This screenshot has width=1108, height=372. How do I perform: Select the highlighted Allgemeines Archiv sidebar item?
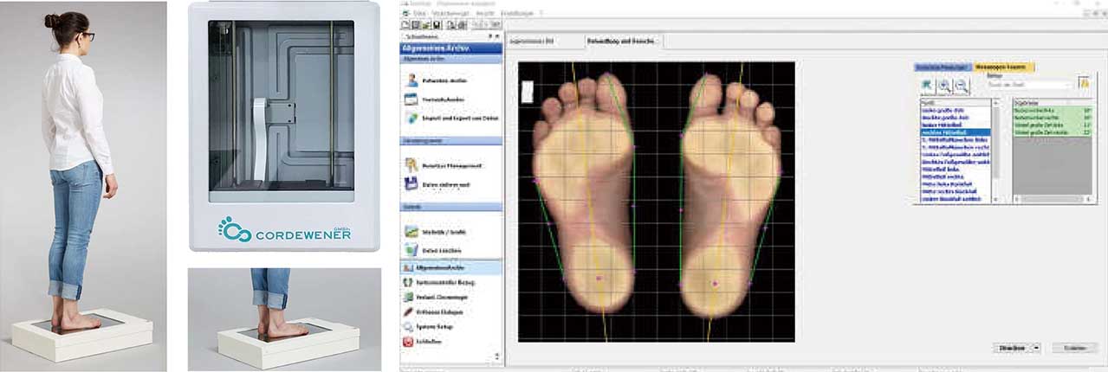pos(450,267)
